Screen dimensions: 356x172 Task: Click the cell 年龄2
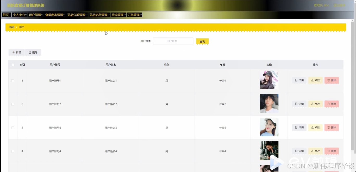tap(223, 104)
